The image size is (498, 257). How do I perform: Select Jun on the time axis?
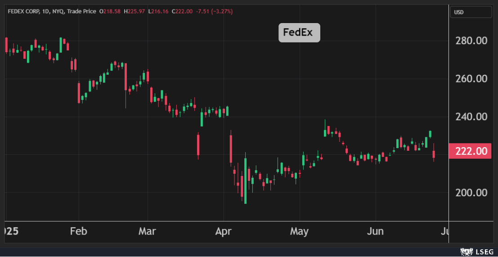click(x=375, y=231)
